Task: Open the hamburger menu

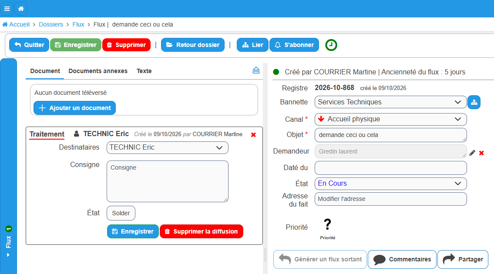Action: coord(7,9)
